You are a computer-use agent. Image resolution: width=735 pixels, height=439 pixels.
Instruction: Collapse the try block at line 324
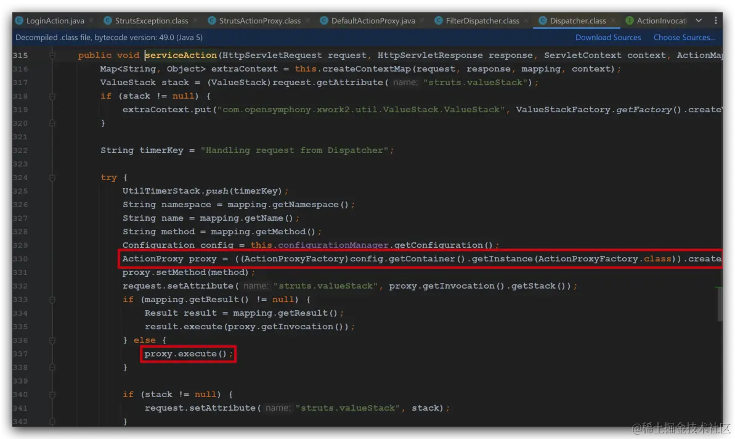point(52,178)
